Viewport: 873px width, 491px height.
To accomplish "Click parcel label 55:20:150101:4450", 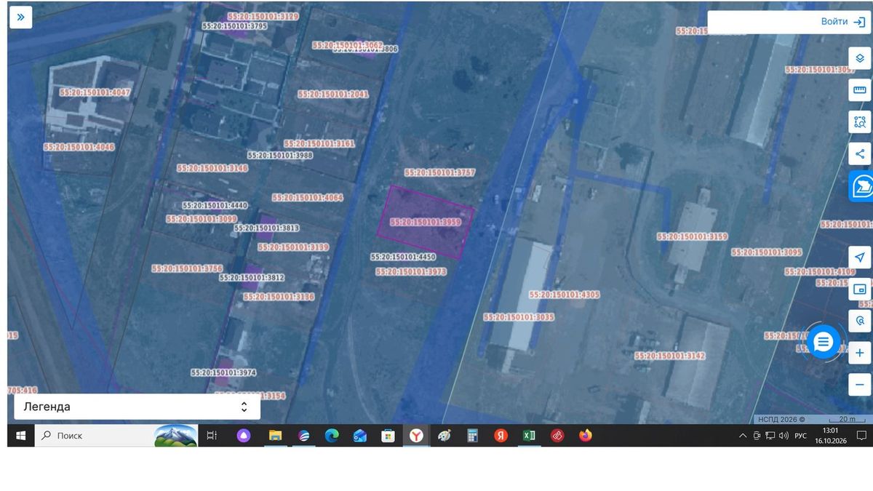I will click(x=403, y=257).
